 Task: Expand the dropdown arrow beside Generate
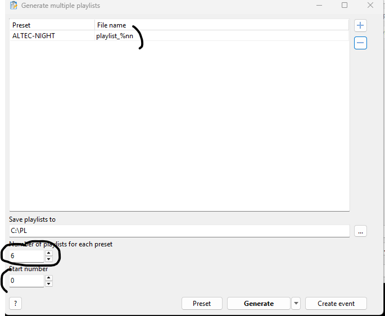click(296, 303)
